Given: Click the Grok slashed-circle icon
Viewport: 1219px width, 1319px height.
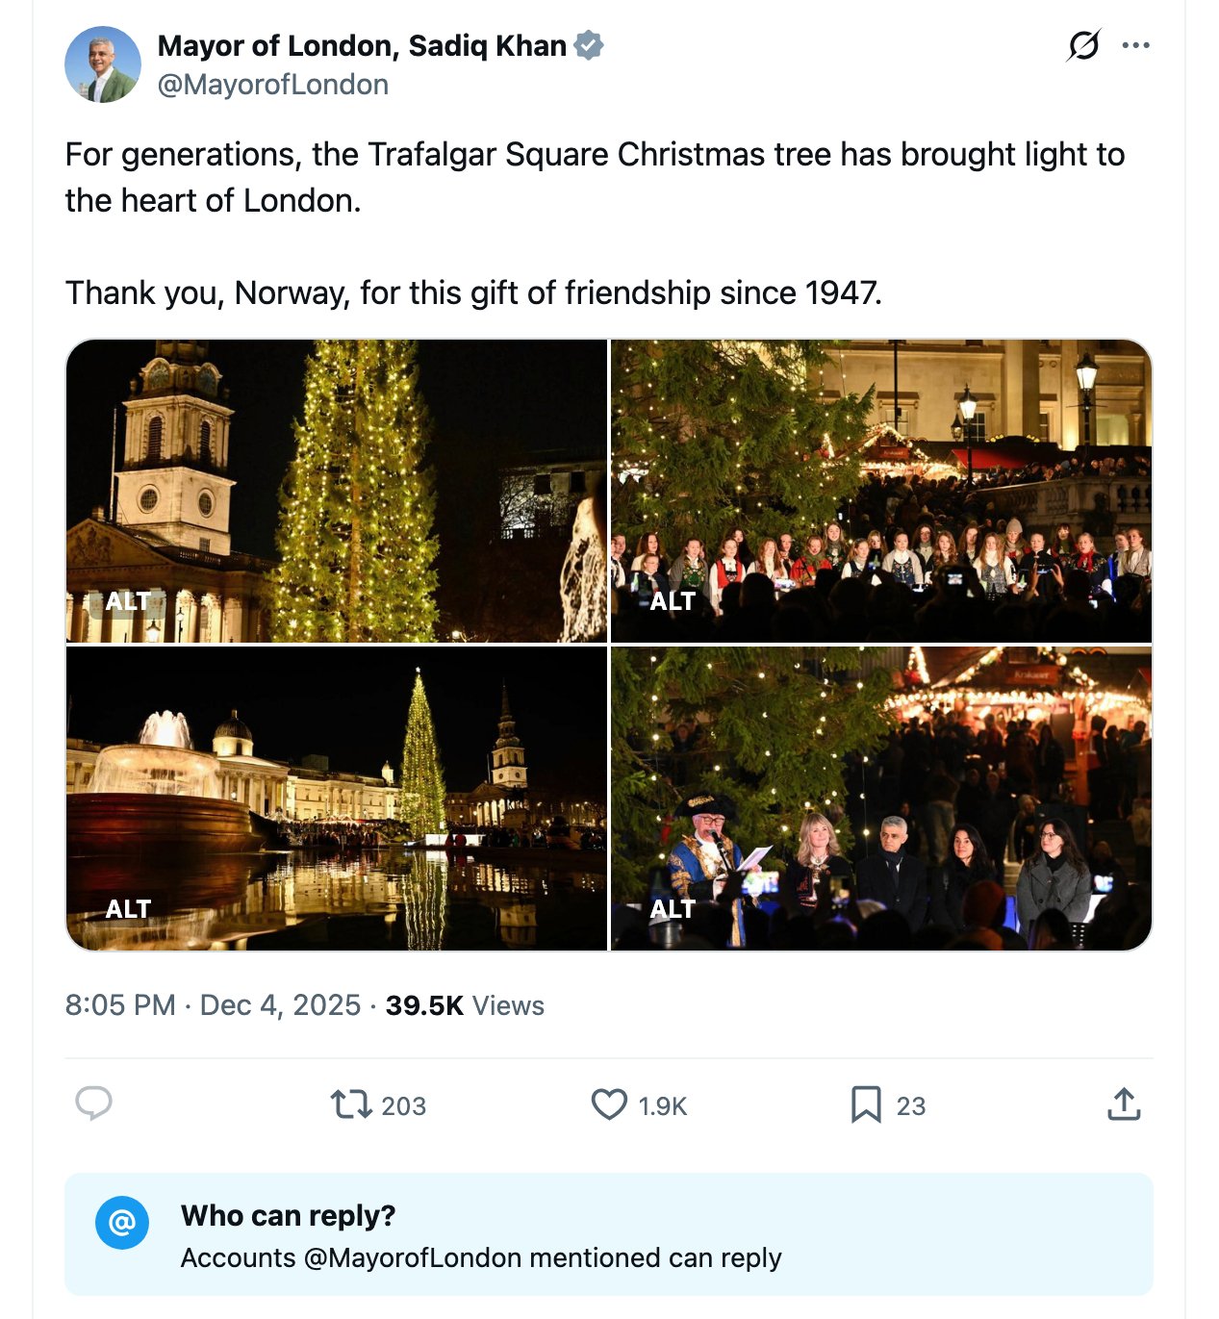Looking at the screenshot, I should coord(1083,45).
